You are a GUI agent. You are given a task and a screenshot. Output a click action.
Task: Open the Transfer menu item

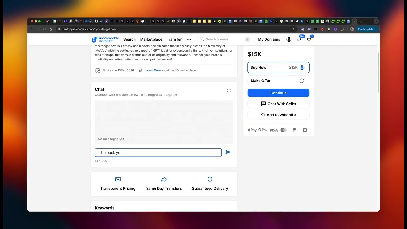pyautogui.click(x=174, y=39)
